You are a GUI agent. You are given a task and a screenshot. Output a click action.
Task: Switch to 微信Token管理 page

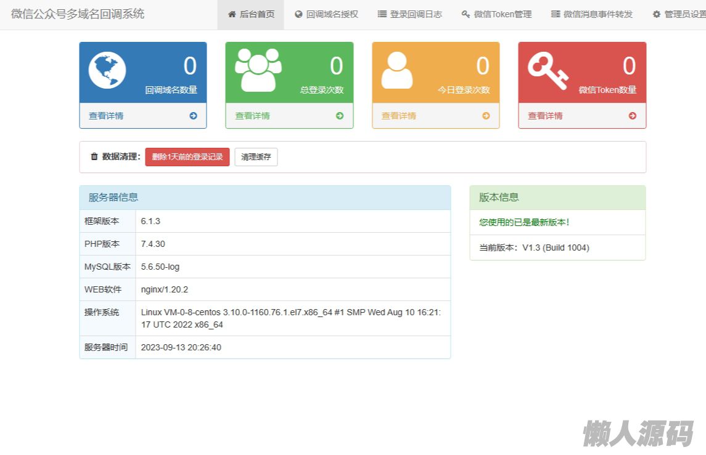[496, 14]
